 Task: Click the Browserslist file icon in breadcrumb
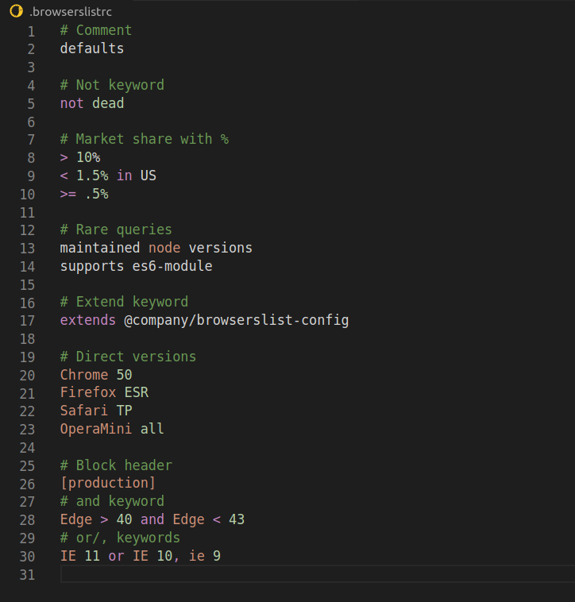point(16,11)
